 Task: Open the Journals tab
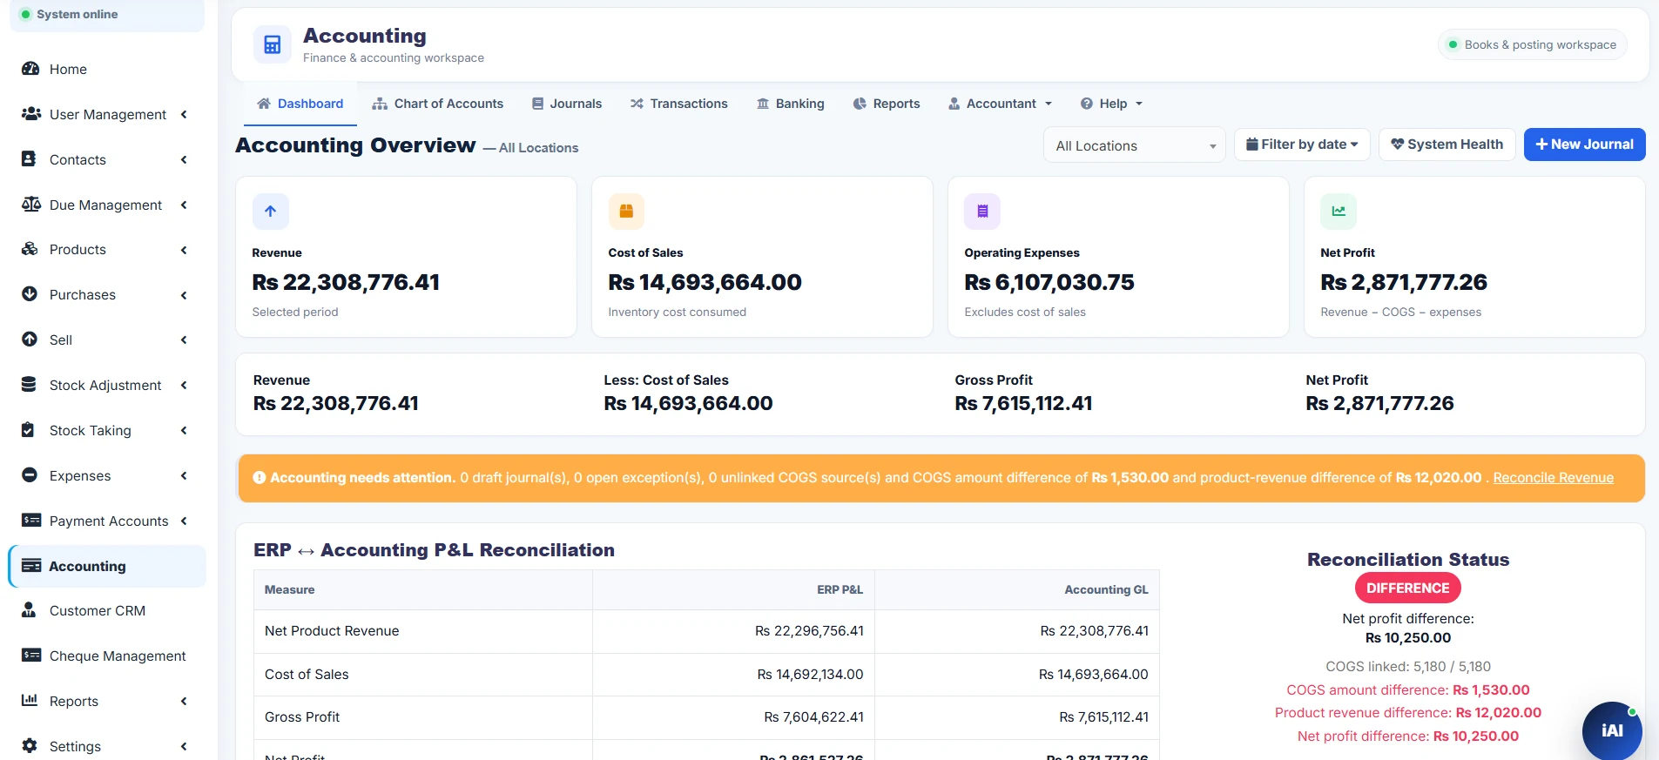[567, 104]
